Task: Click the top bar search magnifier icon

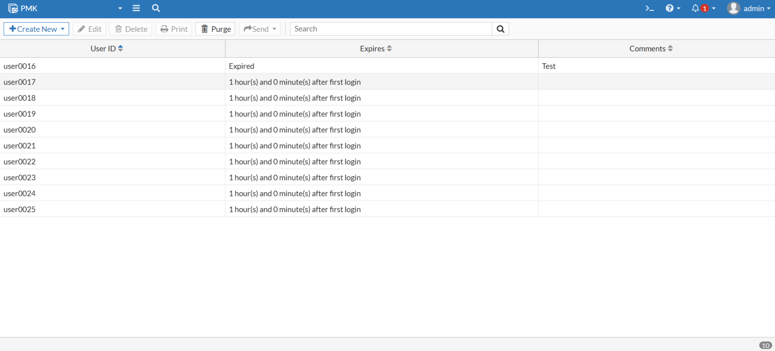Action: [156, 8]
